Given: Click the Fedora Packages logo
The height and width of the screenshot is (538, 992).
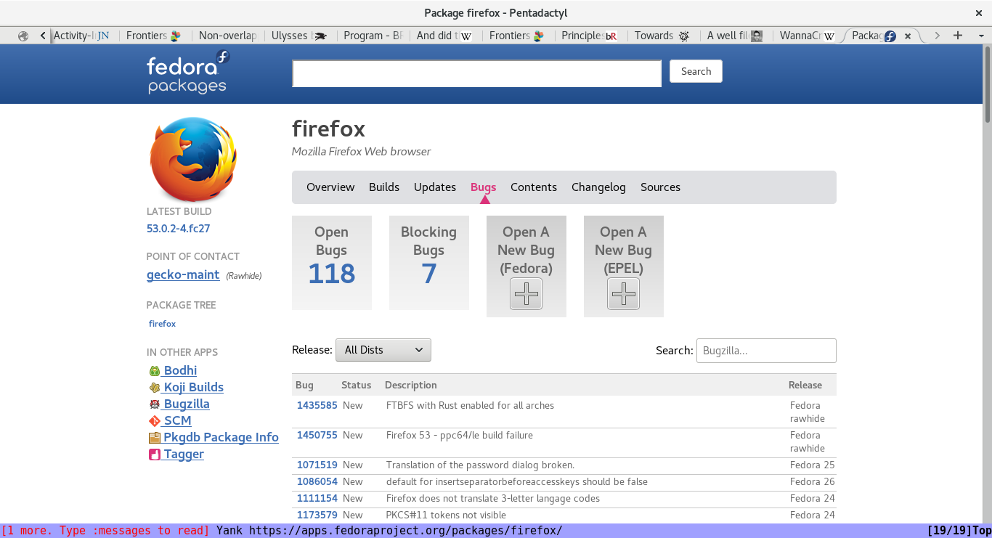Looking at the screenshot, I should (188, 73).
